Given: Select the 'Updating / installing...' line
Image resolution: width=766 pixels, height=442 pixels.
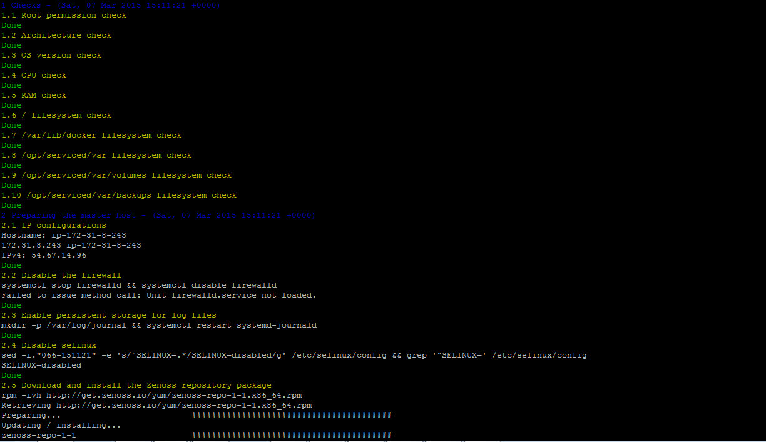Looking at the screenshot, I should pos(61,425).
